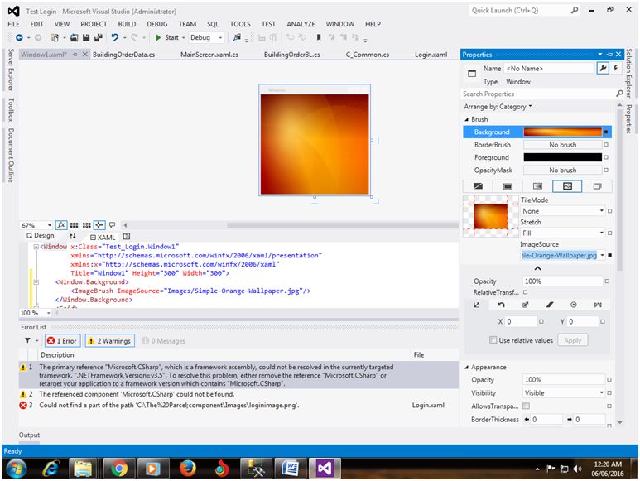
Task: Click the Foreground property marker square
Action: point(606,157)
